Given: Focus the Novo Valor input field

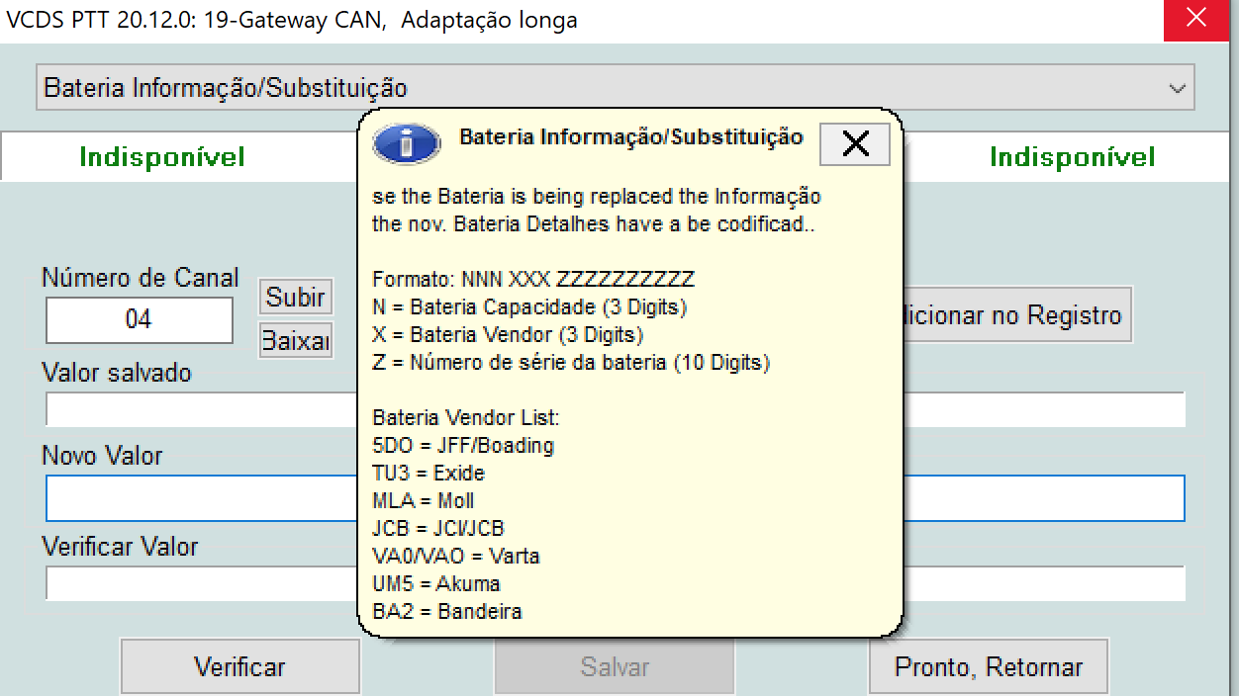Looking at the screenshot, I should (198, 498).
